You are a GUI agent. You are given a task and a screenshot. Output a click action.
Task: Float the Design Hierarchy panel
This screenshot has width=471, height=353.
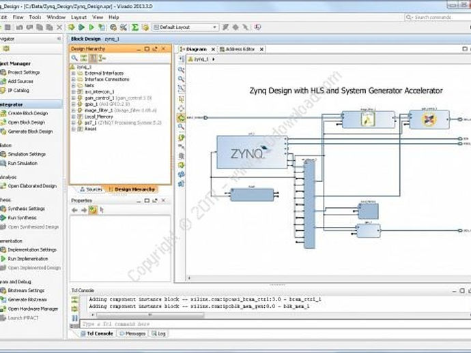[x=155, y=49]
